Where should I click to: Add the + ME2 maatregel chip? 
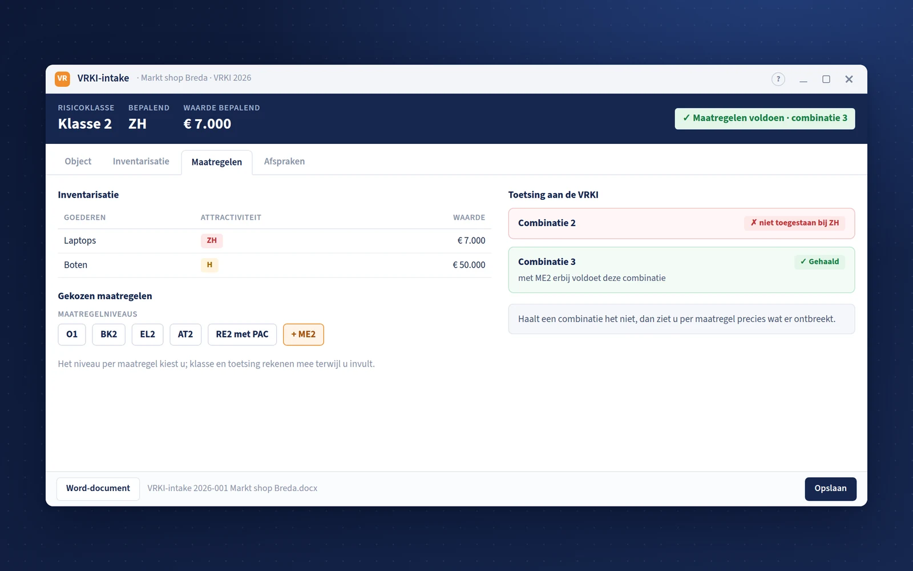304,335
